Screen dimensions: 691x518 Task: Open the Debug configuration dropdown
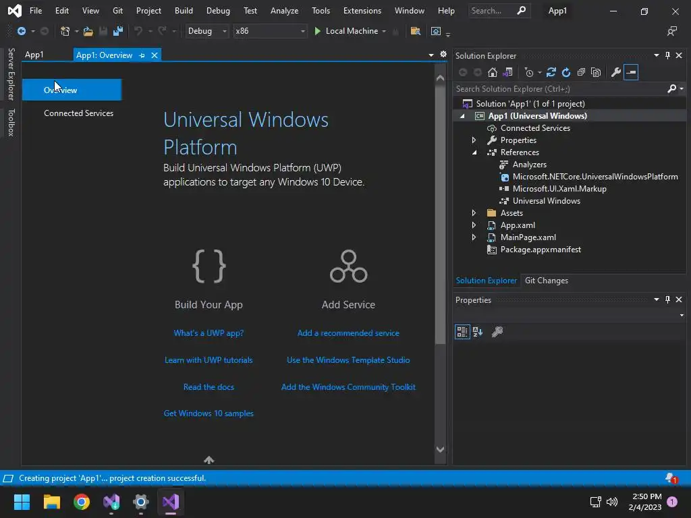pos(206,31)
